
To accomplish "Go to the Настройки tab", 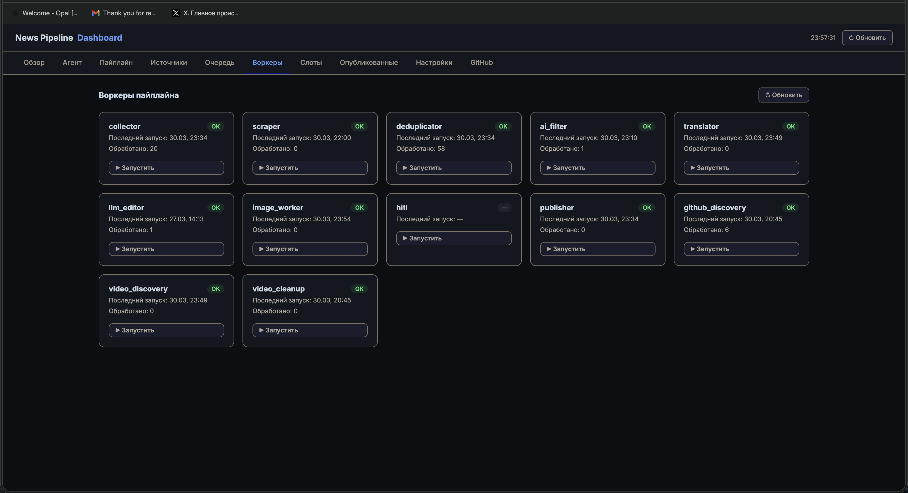I will pyautogui.click(x=434, y=63).
